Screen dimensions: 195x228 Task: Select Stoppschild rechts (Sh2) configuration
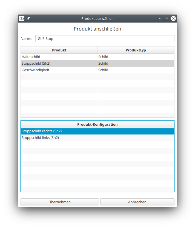click(x=42, y=131)
